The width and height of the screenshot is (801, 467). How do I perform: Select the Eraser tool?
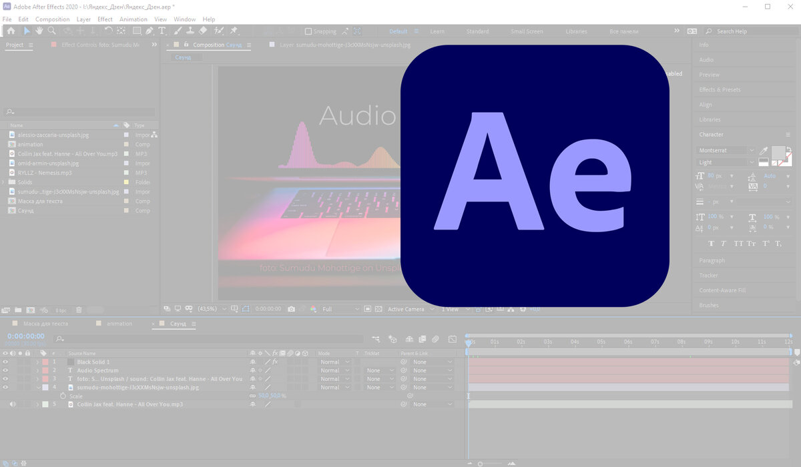[x=203, y=31]
